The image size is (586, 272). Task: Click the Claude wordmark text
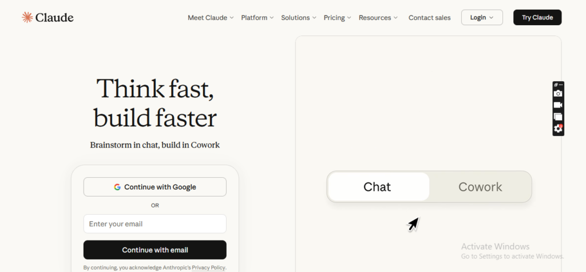point(54,18)
